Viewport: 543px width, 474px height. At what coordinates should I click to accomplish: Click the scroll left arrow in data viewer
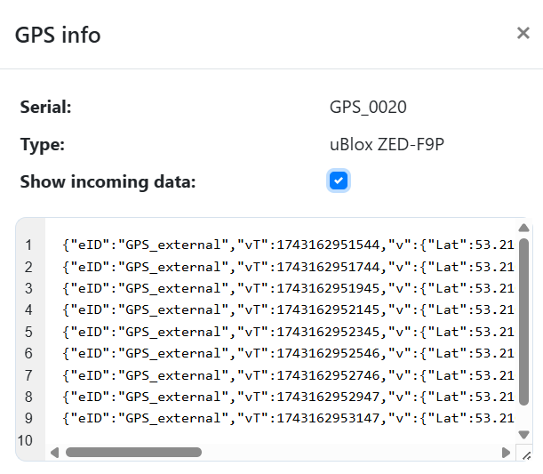pos(55,452)
